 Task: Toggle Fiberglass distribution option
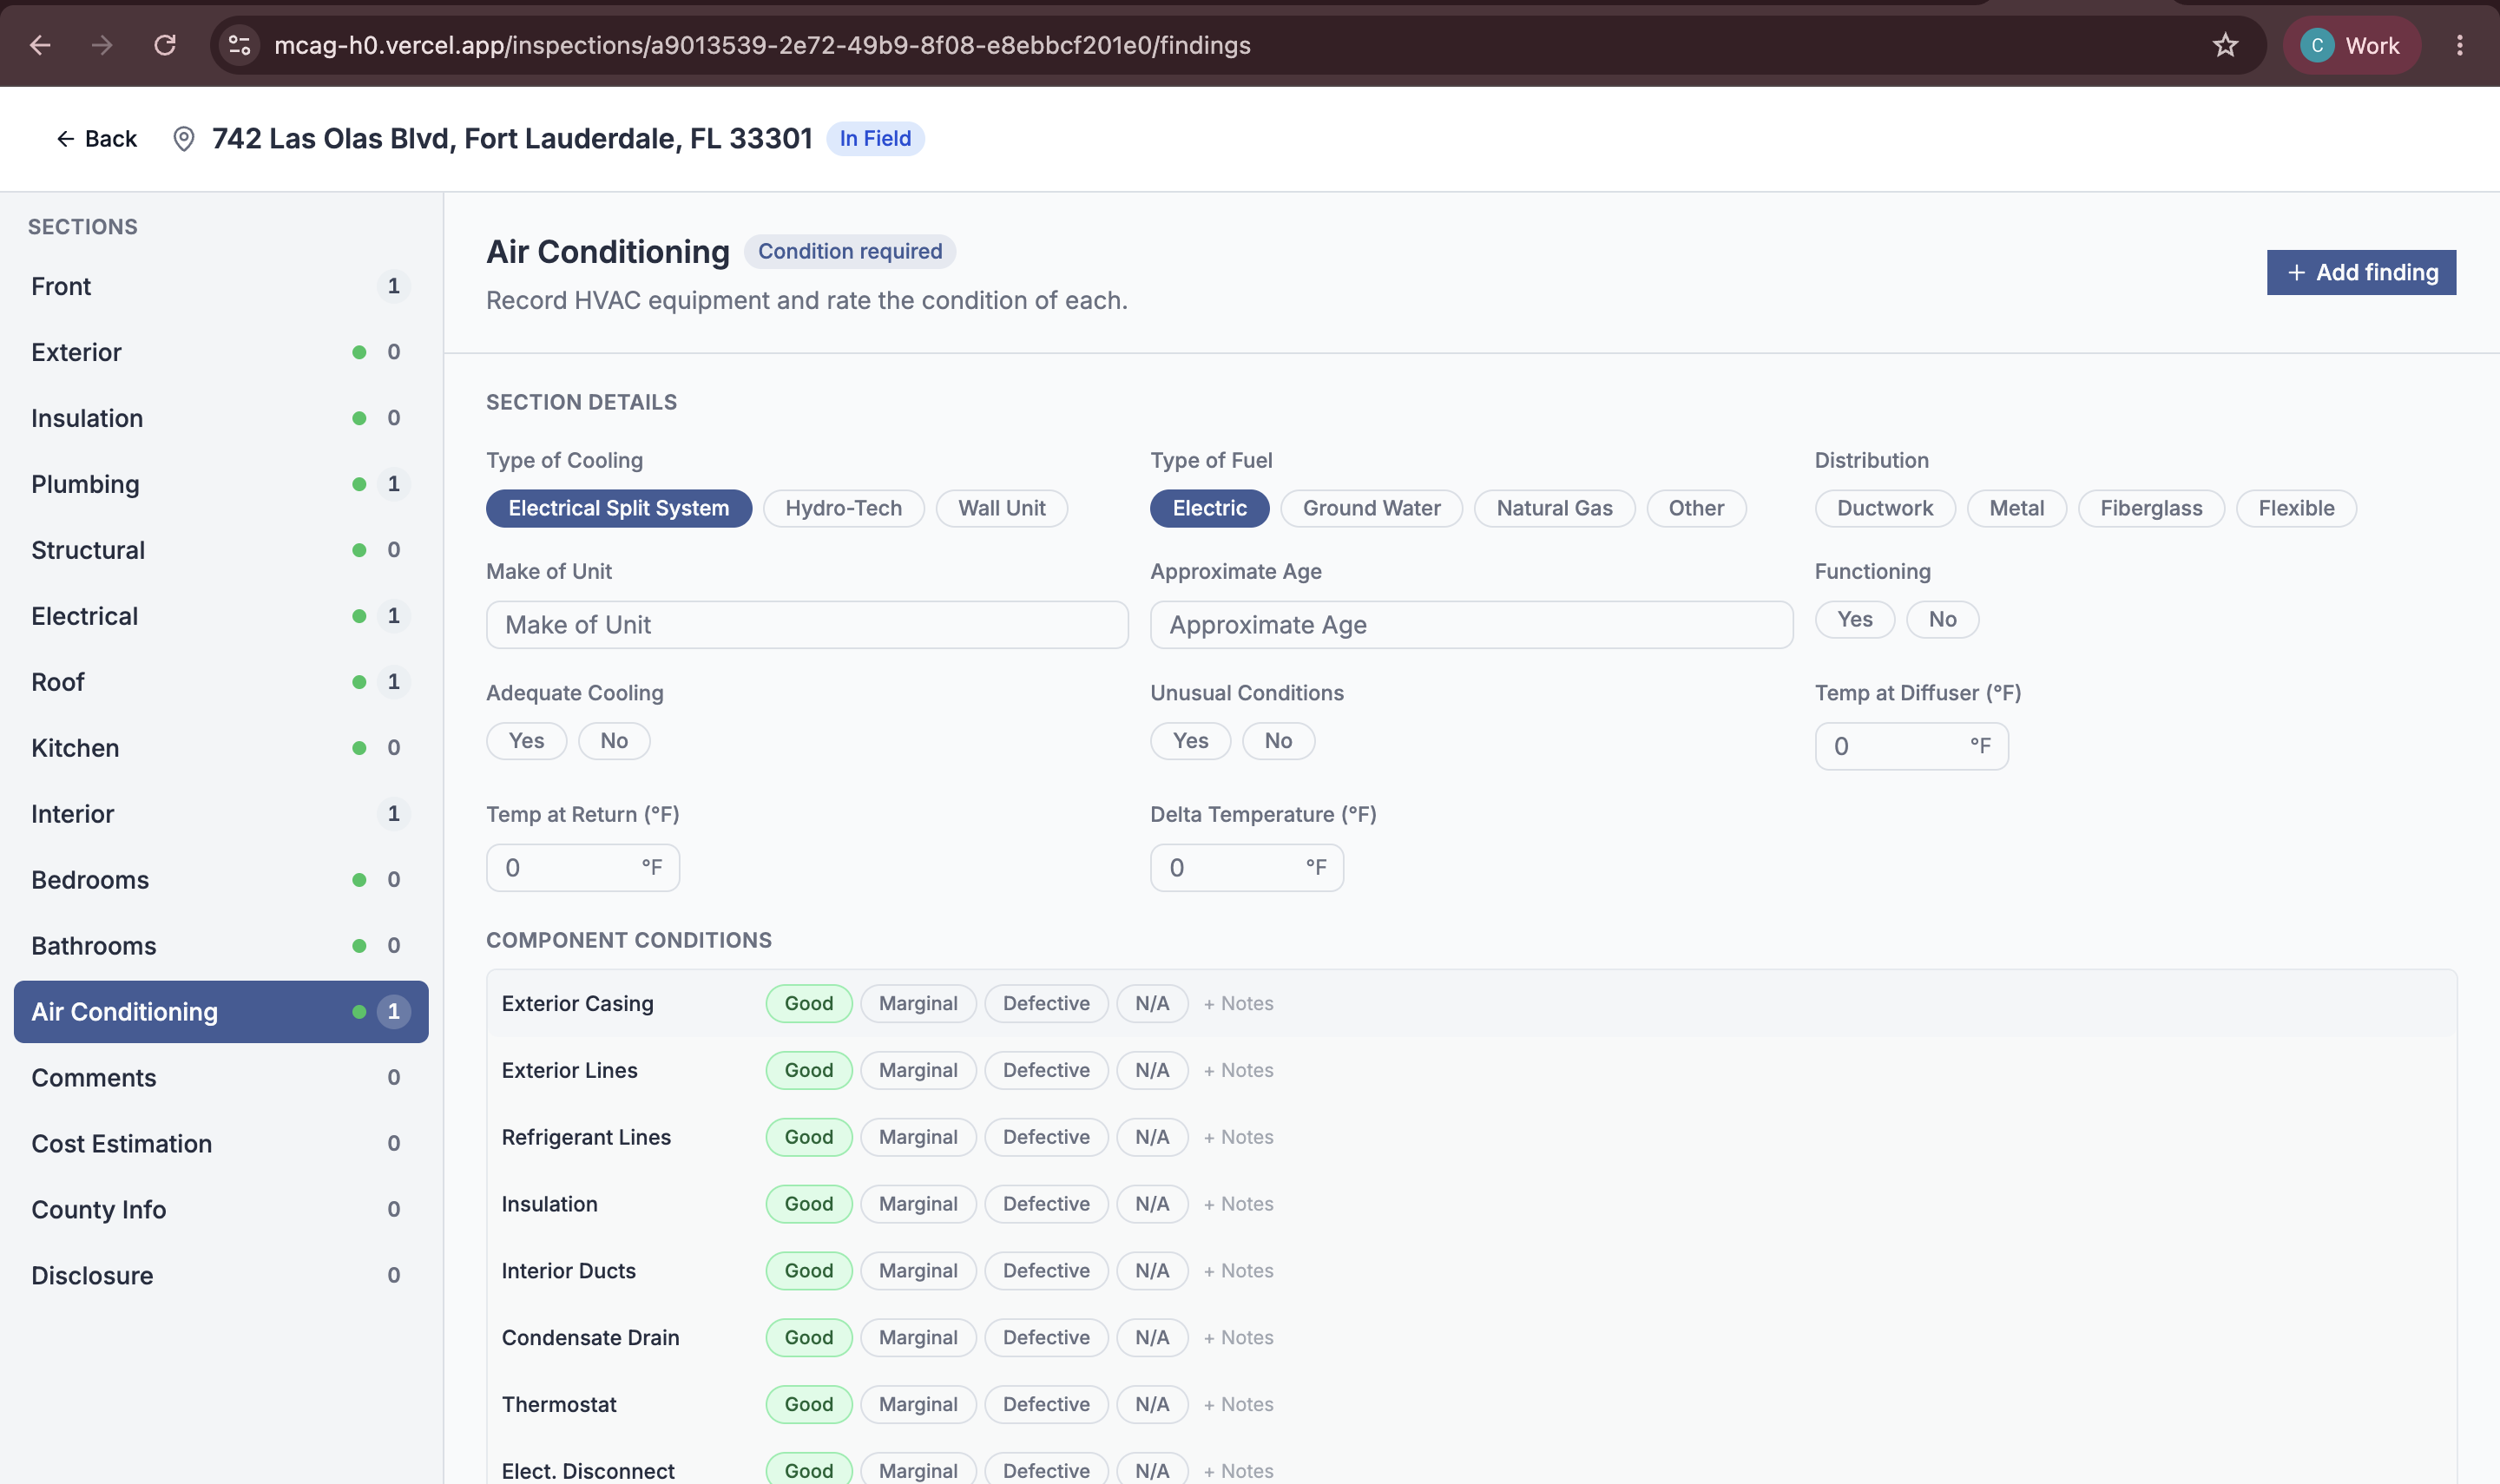(x=2151, y=508)
